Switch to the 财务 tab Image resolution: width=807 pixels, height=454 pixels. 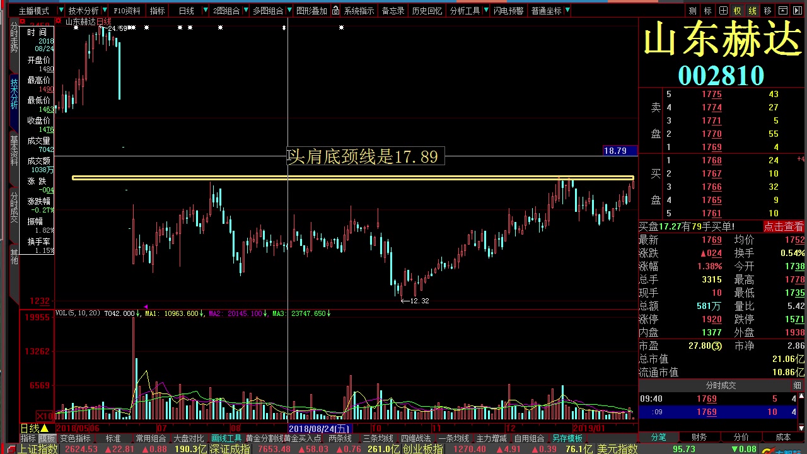699,437
